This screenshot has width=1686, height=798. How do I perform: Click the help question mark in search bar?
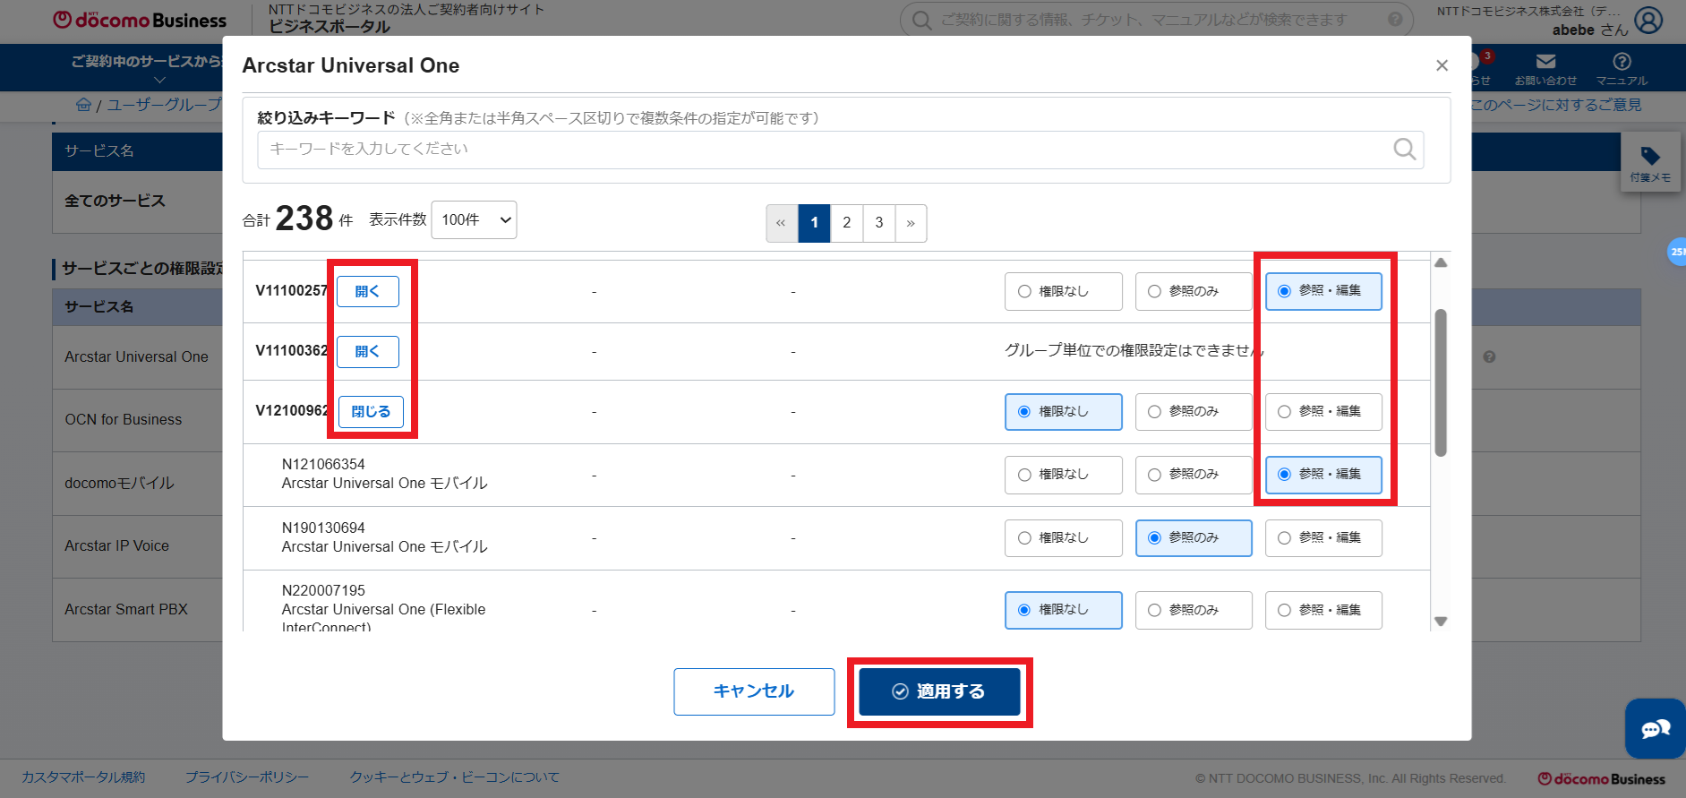(x=1395, y=20)
